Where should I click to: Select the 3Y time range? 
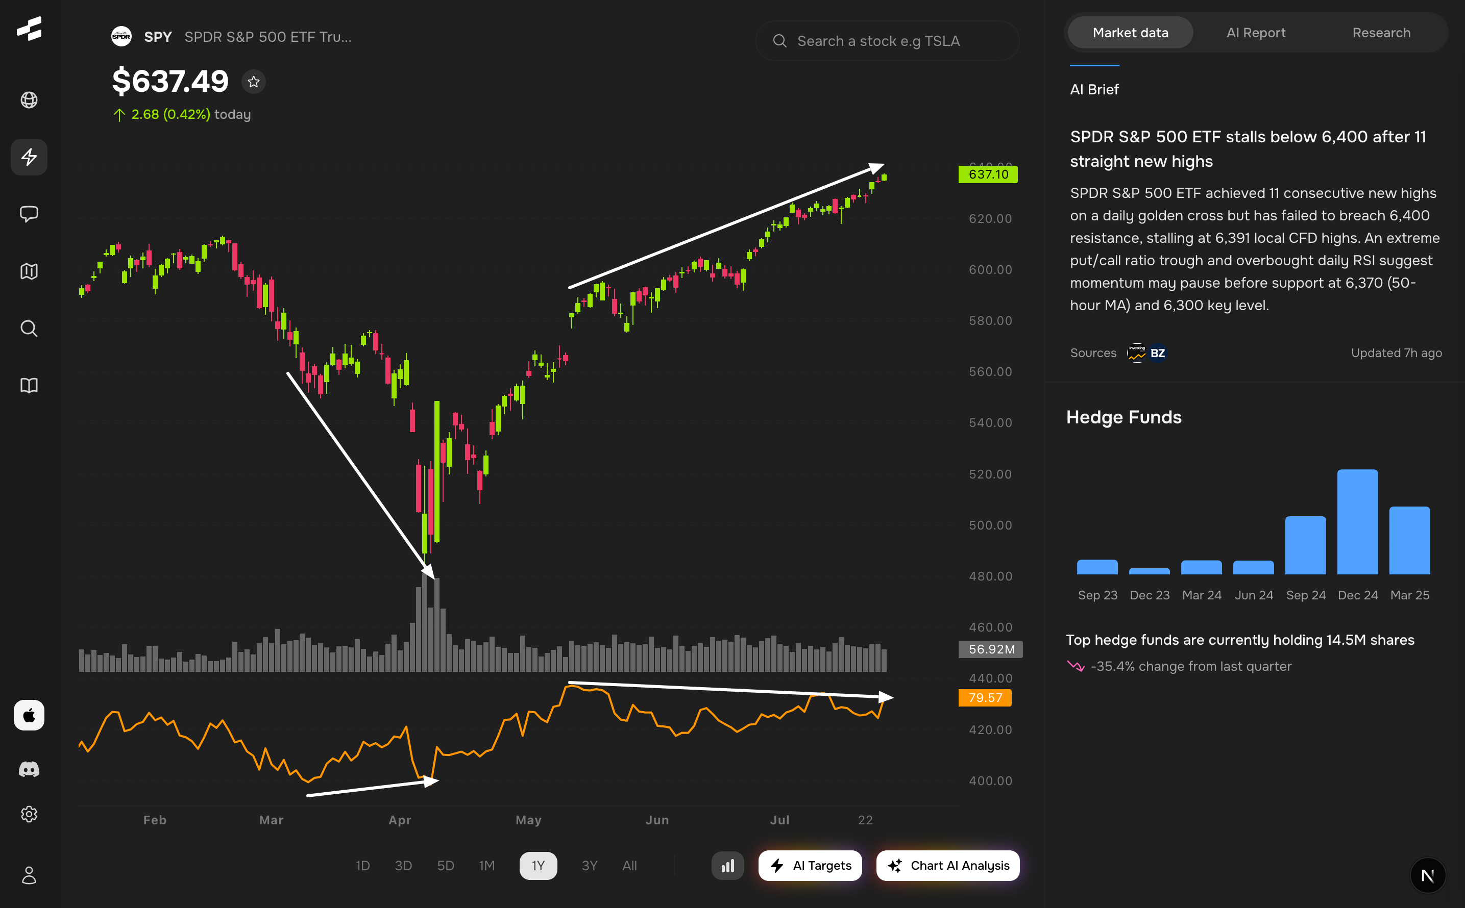coord(589,865)
